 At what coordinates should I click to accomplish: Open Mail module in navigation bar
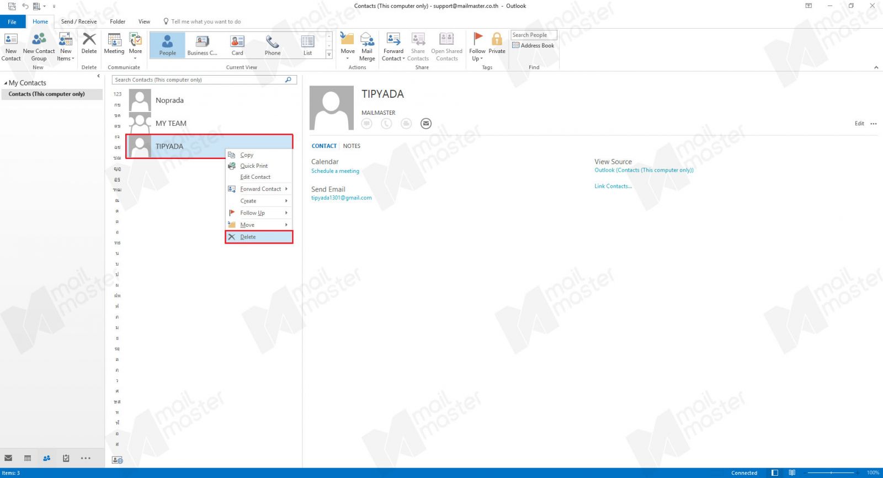pyautogui.click(x=8, y=458)
